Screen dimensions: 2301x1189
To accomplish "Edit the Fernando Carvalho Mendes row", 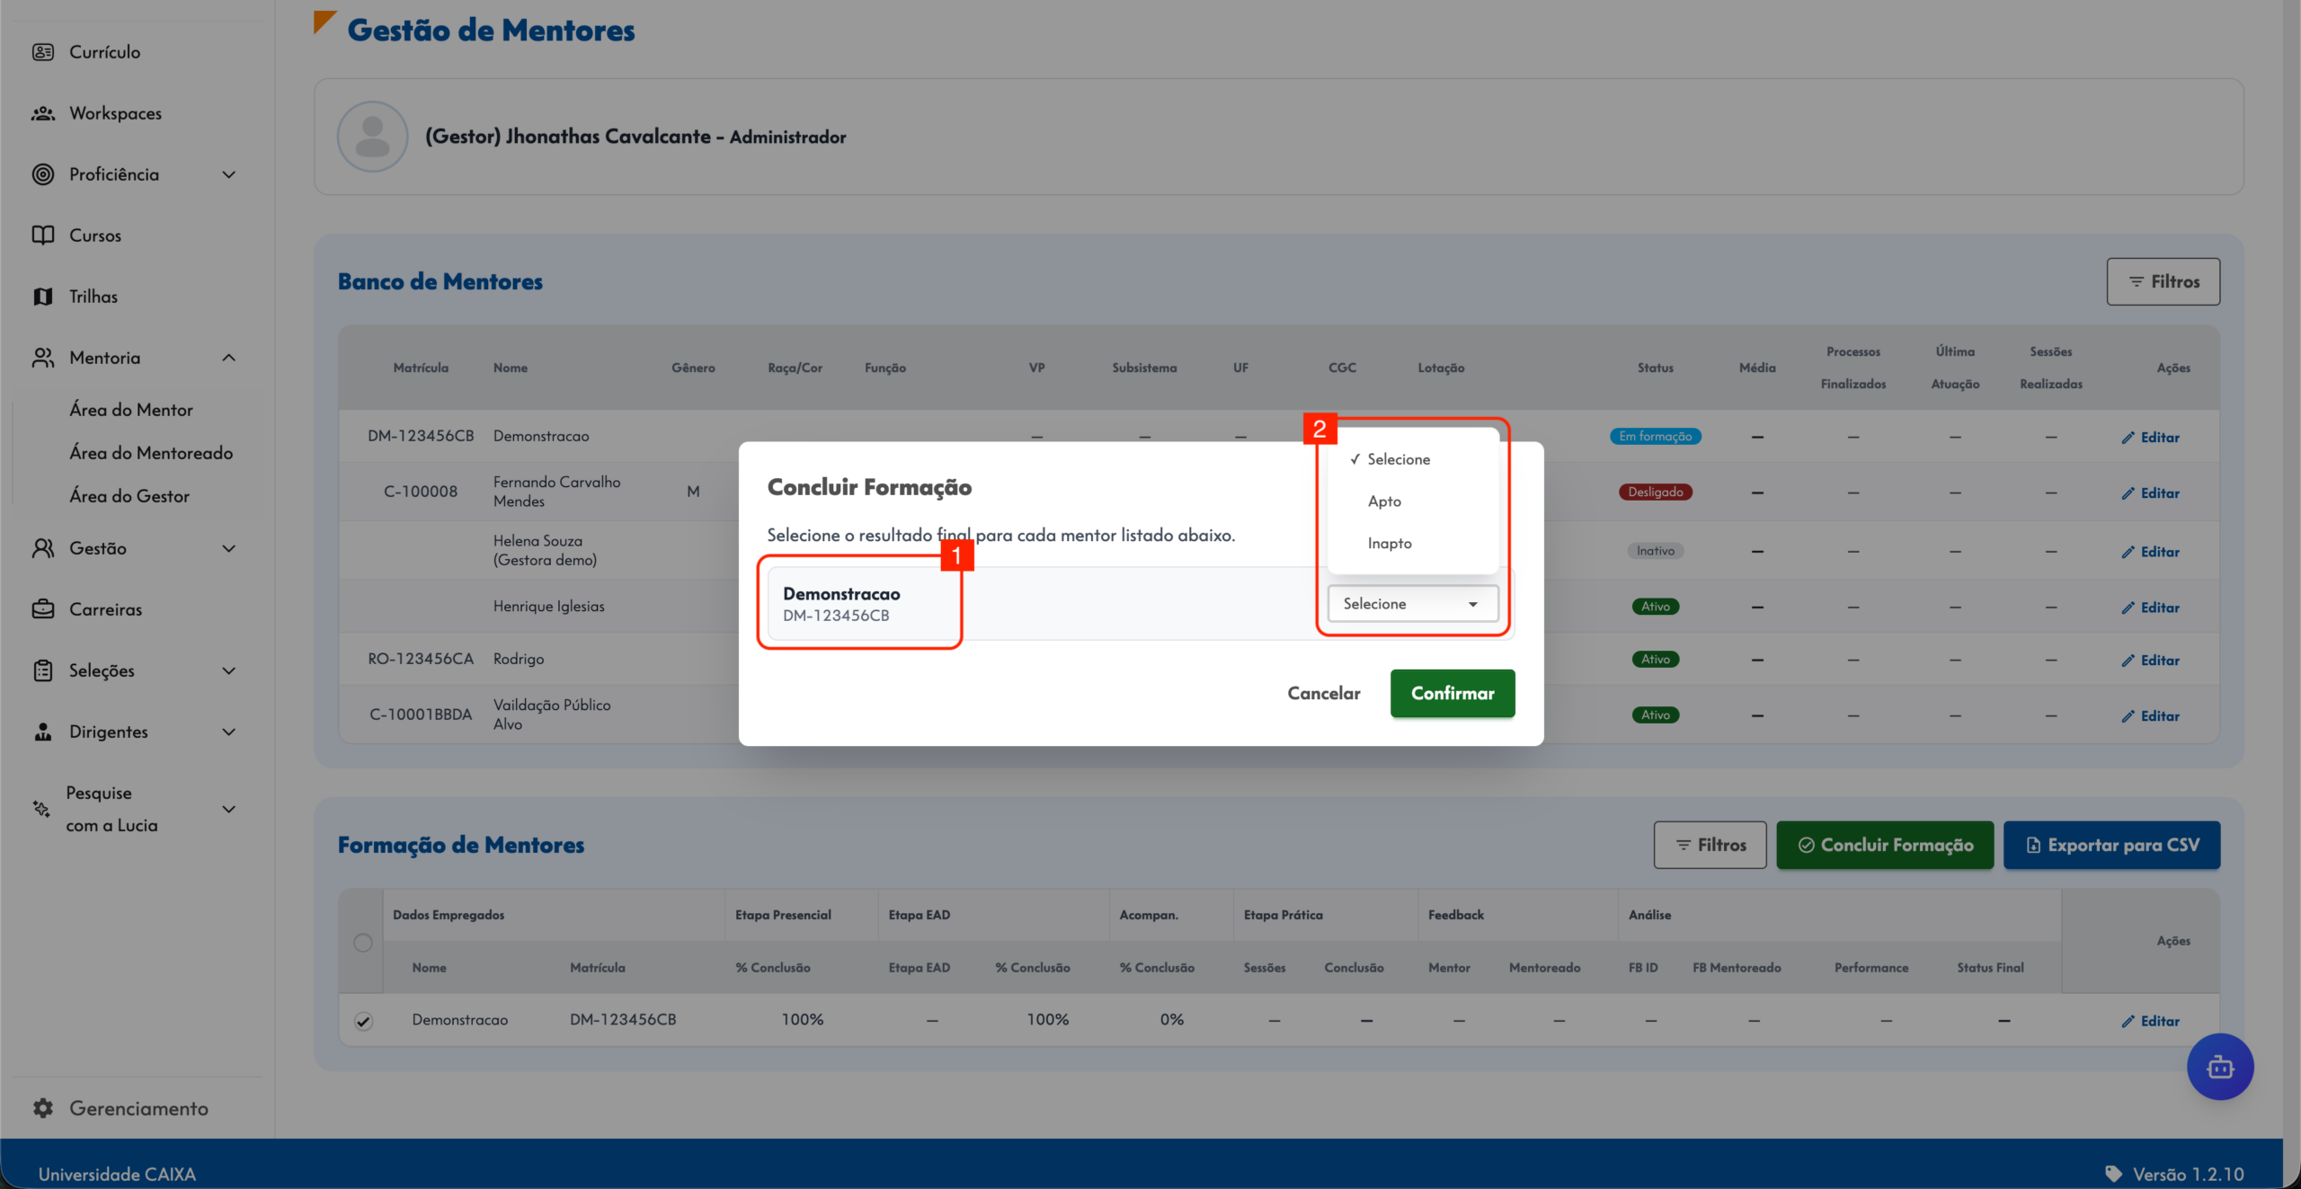I will 2150,492.
